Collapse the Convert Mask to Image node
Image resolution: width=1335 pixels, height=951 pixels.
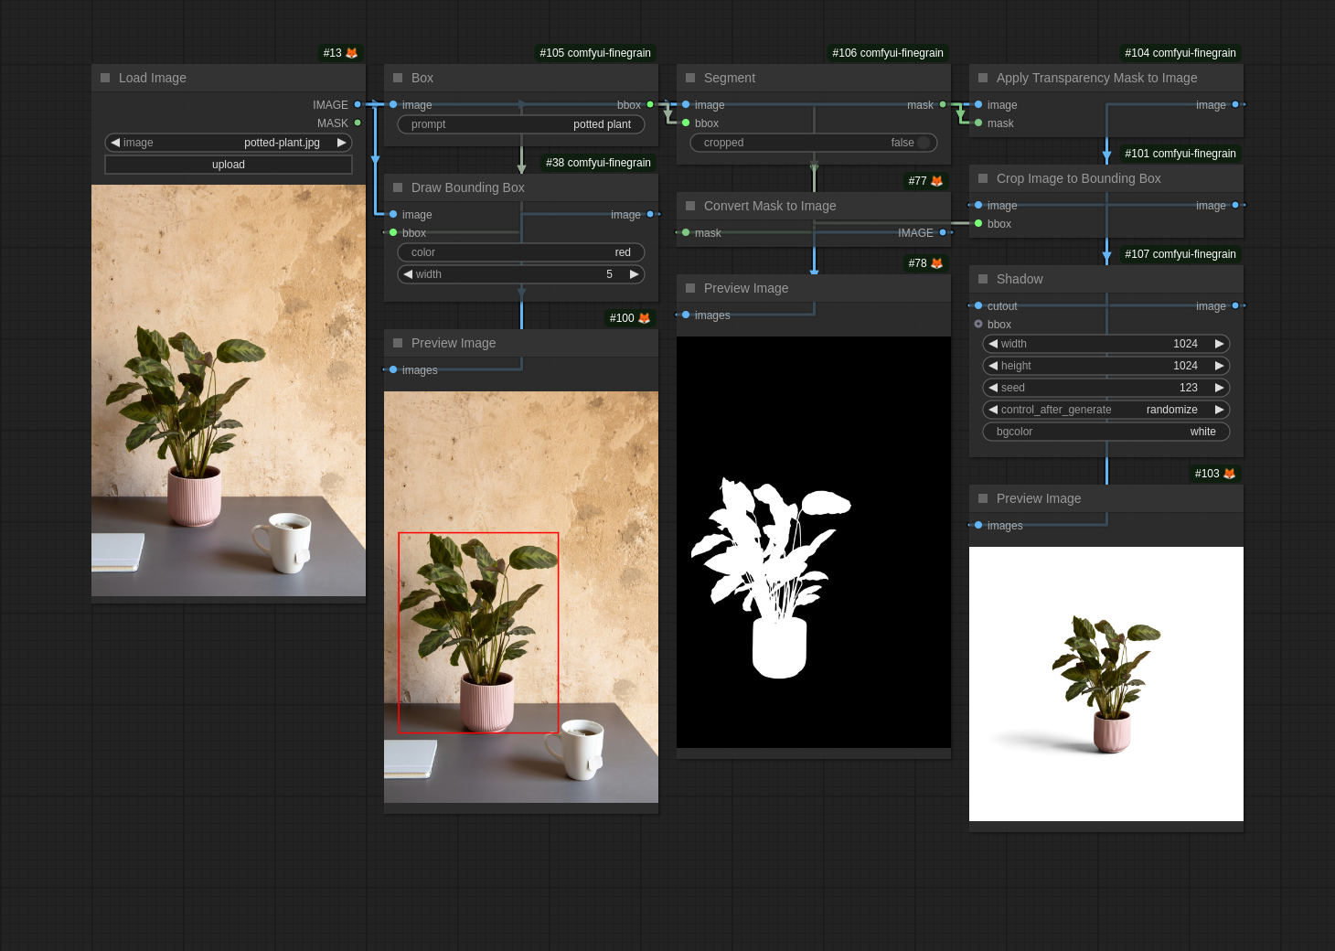(x=690, y=206)
